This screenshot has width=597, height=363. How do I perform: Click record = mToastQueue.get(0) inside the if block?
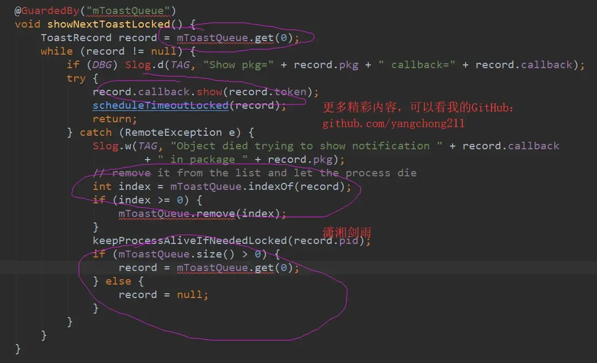pyautogui.click(x=209, y=268)
